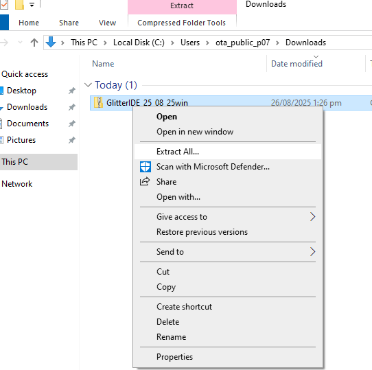This screenshot has height=370, width=372.
Task: Expand the Give access to submenu arrow
Action: click(x=312, y=217)
